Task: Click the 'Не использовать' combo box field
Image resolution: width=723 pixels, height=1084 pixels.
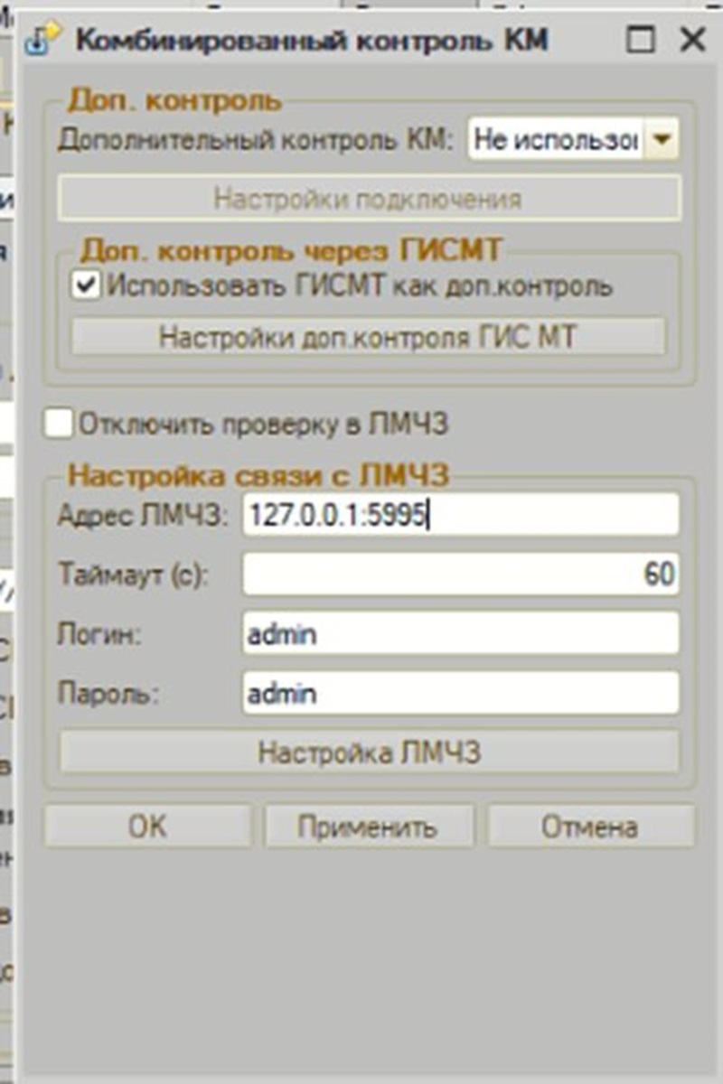Action: [x=555, y=141]
